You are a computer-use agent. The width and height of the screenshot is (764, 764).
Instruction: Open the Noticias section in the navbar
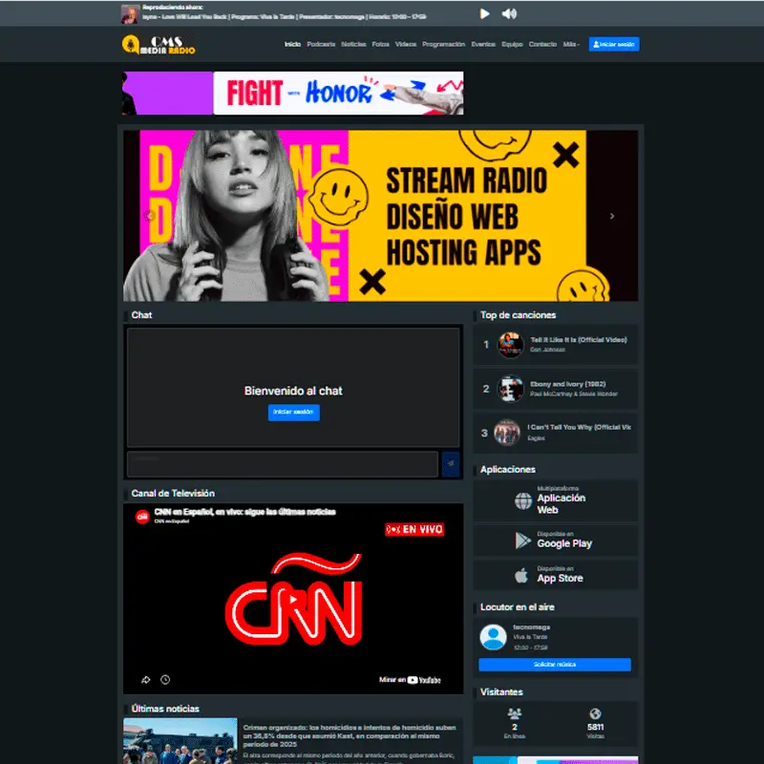pos(351,43)
